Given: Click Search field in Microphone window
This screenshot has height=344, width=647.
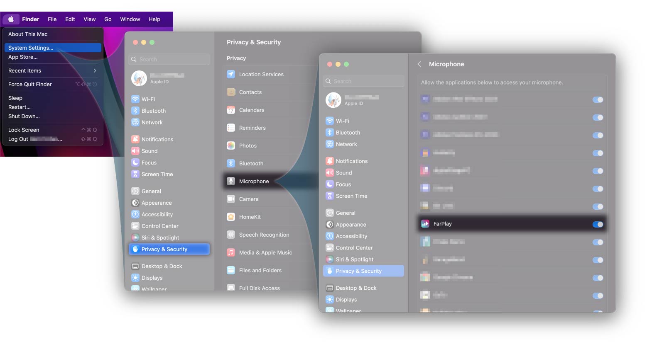Looking at the screenshot, I should pyautogui.click(x=363, y=81).
